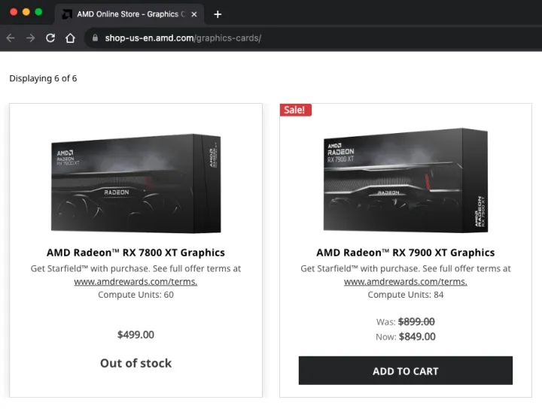Viewport: 542px width, 409px height.
Task: Click the padlock site security icon
Action: 95,38
